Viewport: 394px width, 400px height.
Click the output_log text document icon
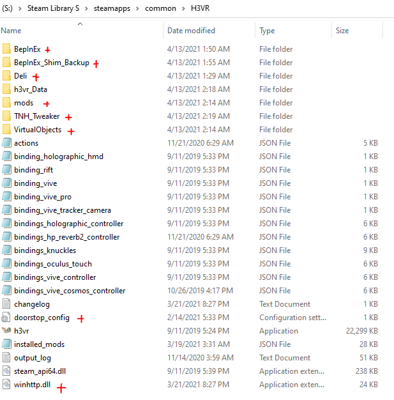pyautogui.click(x=6, y=358)
